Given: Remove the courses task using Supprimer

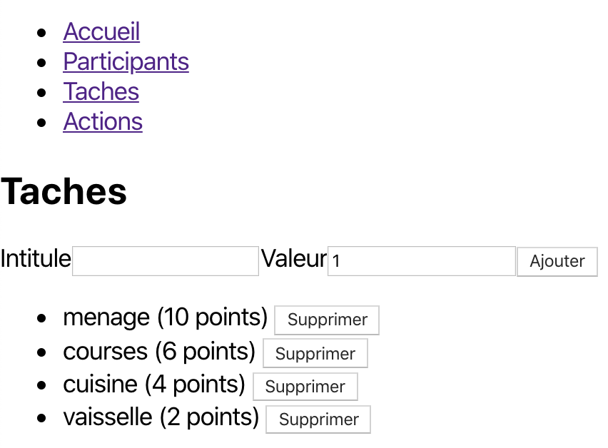Looking at the screenshot, I should pyautogui.click(x=315, y=354).
